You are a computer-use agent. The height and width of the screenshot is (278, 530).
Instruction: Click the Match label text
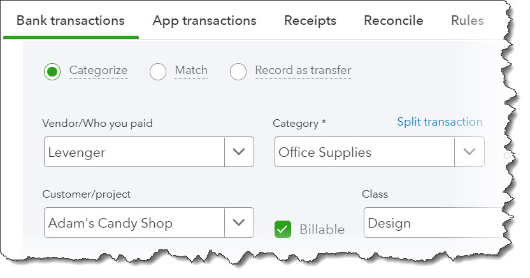(191, 70)
